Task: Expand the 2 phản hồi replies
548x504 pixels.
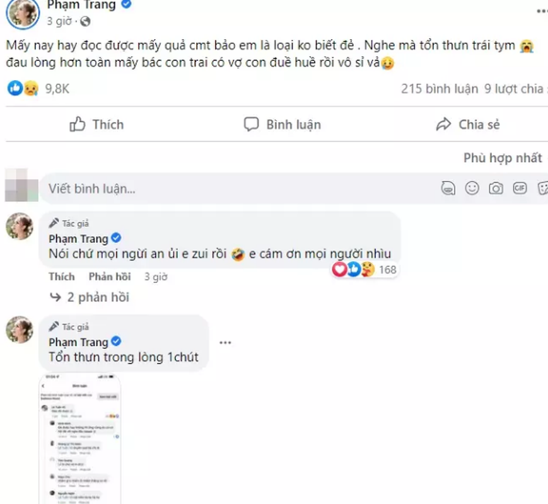Action: [90, 297]
